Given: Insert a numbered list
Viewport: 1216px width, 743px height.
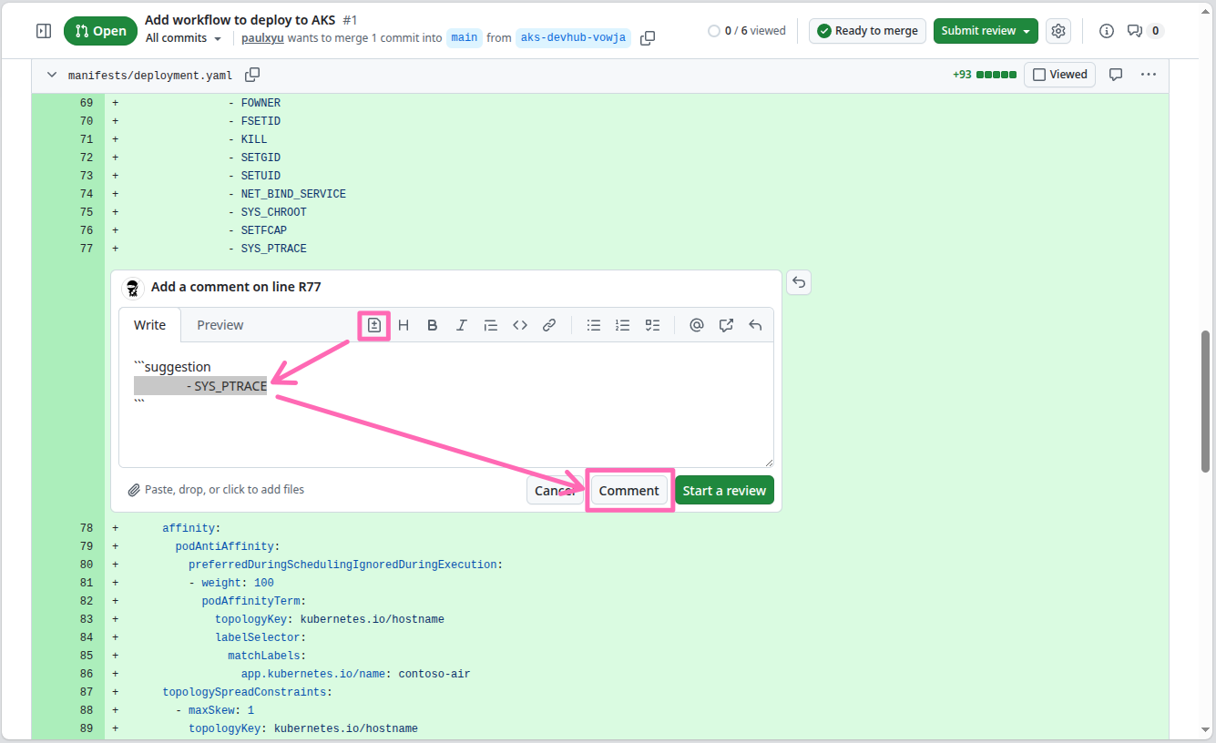Looking at the screenshot, I should [x=623, y=325].
